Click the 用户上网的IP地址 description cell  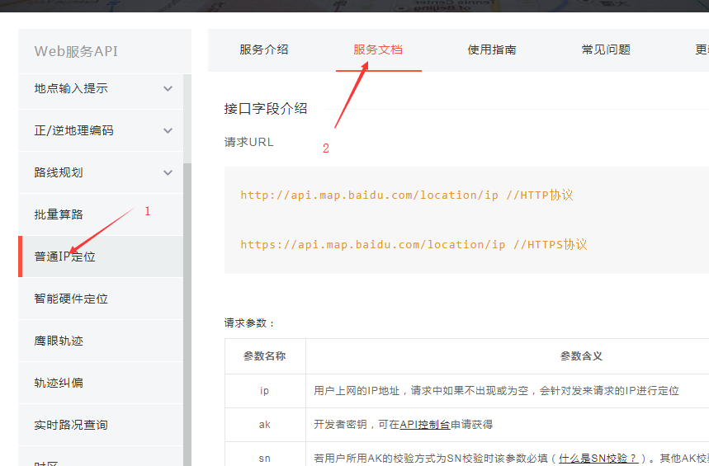point(496,391)
